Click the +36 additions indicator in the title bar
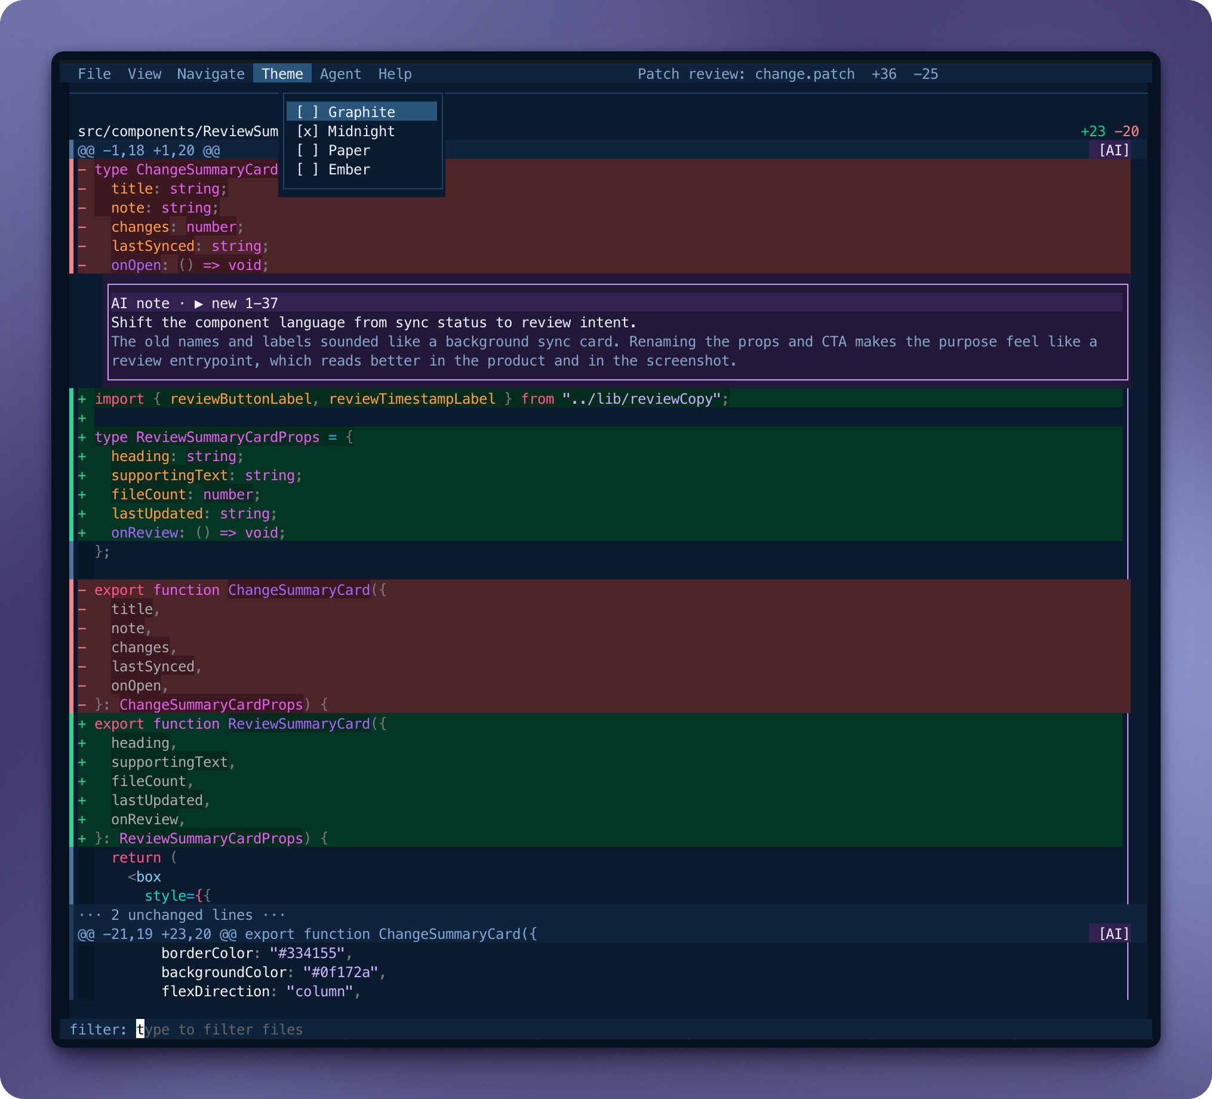The width and height of the screenshot is (1212, 1099). pos(884,74)
